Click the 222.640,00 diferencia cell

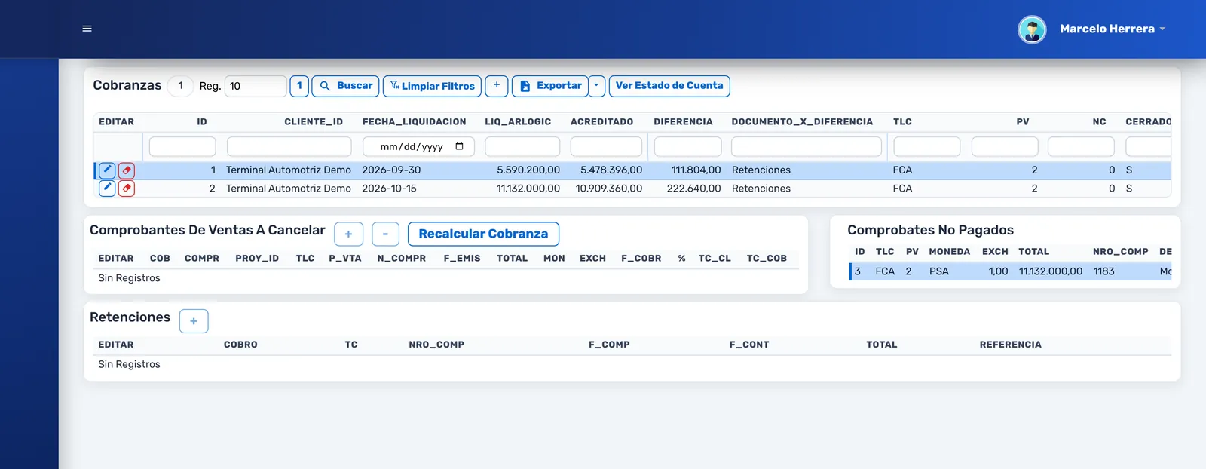click(693, 189)
